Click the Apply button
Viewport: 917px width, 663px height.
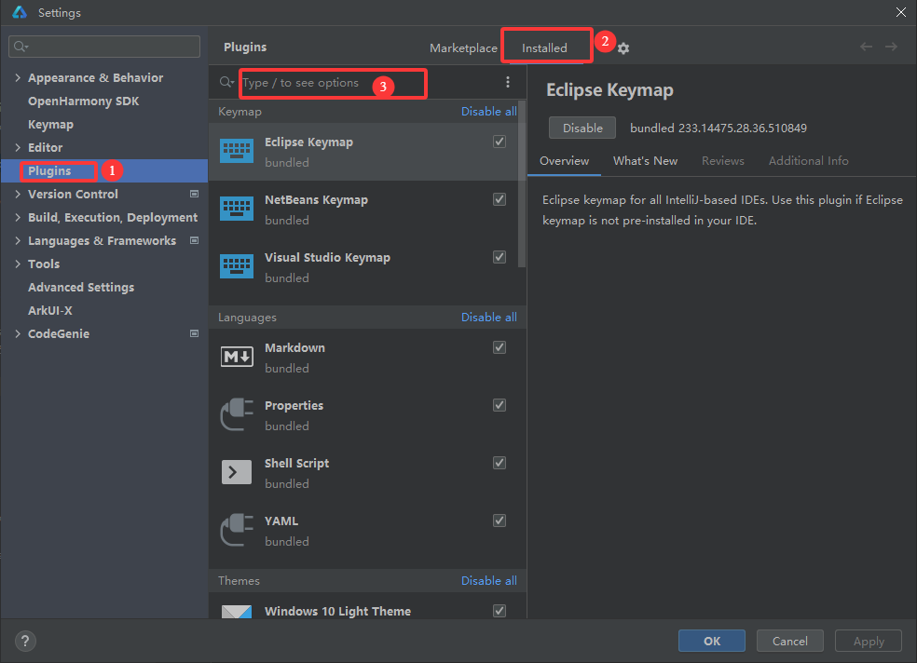(x=869, y=641)
